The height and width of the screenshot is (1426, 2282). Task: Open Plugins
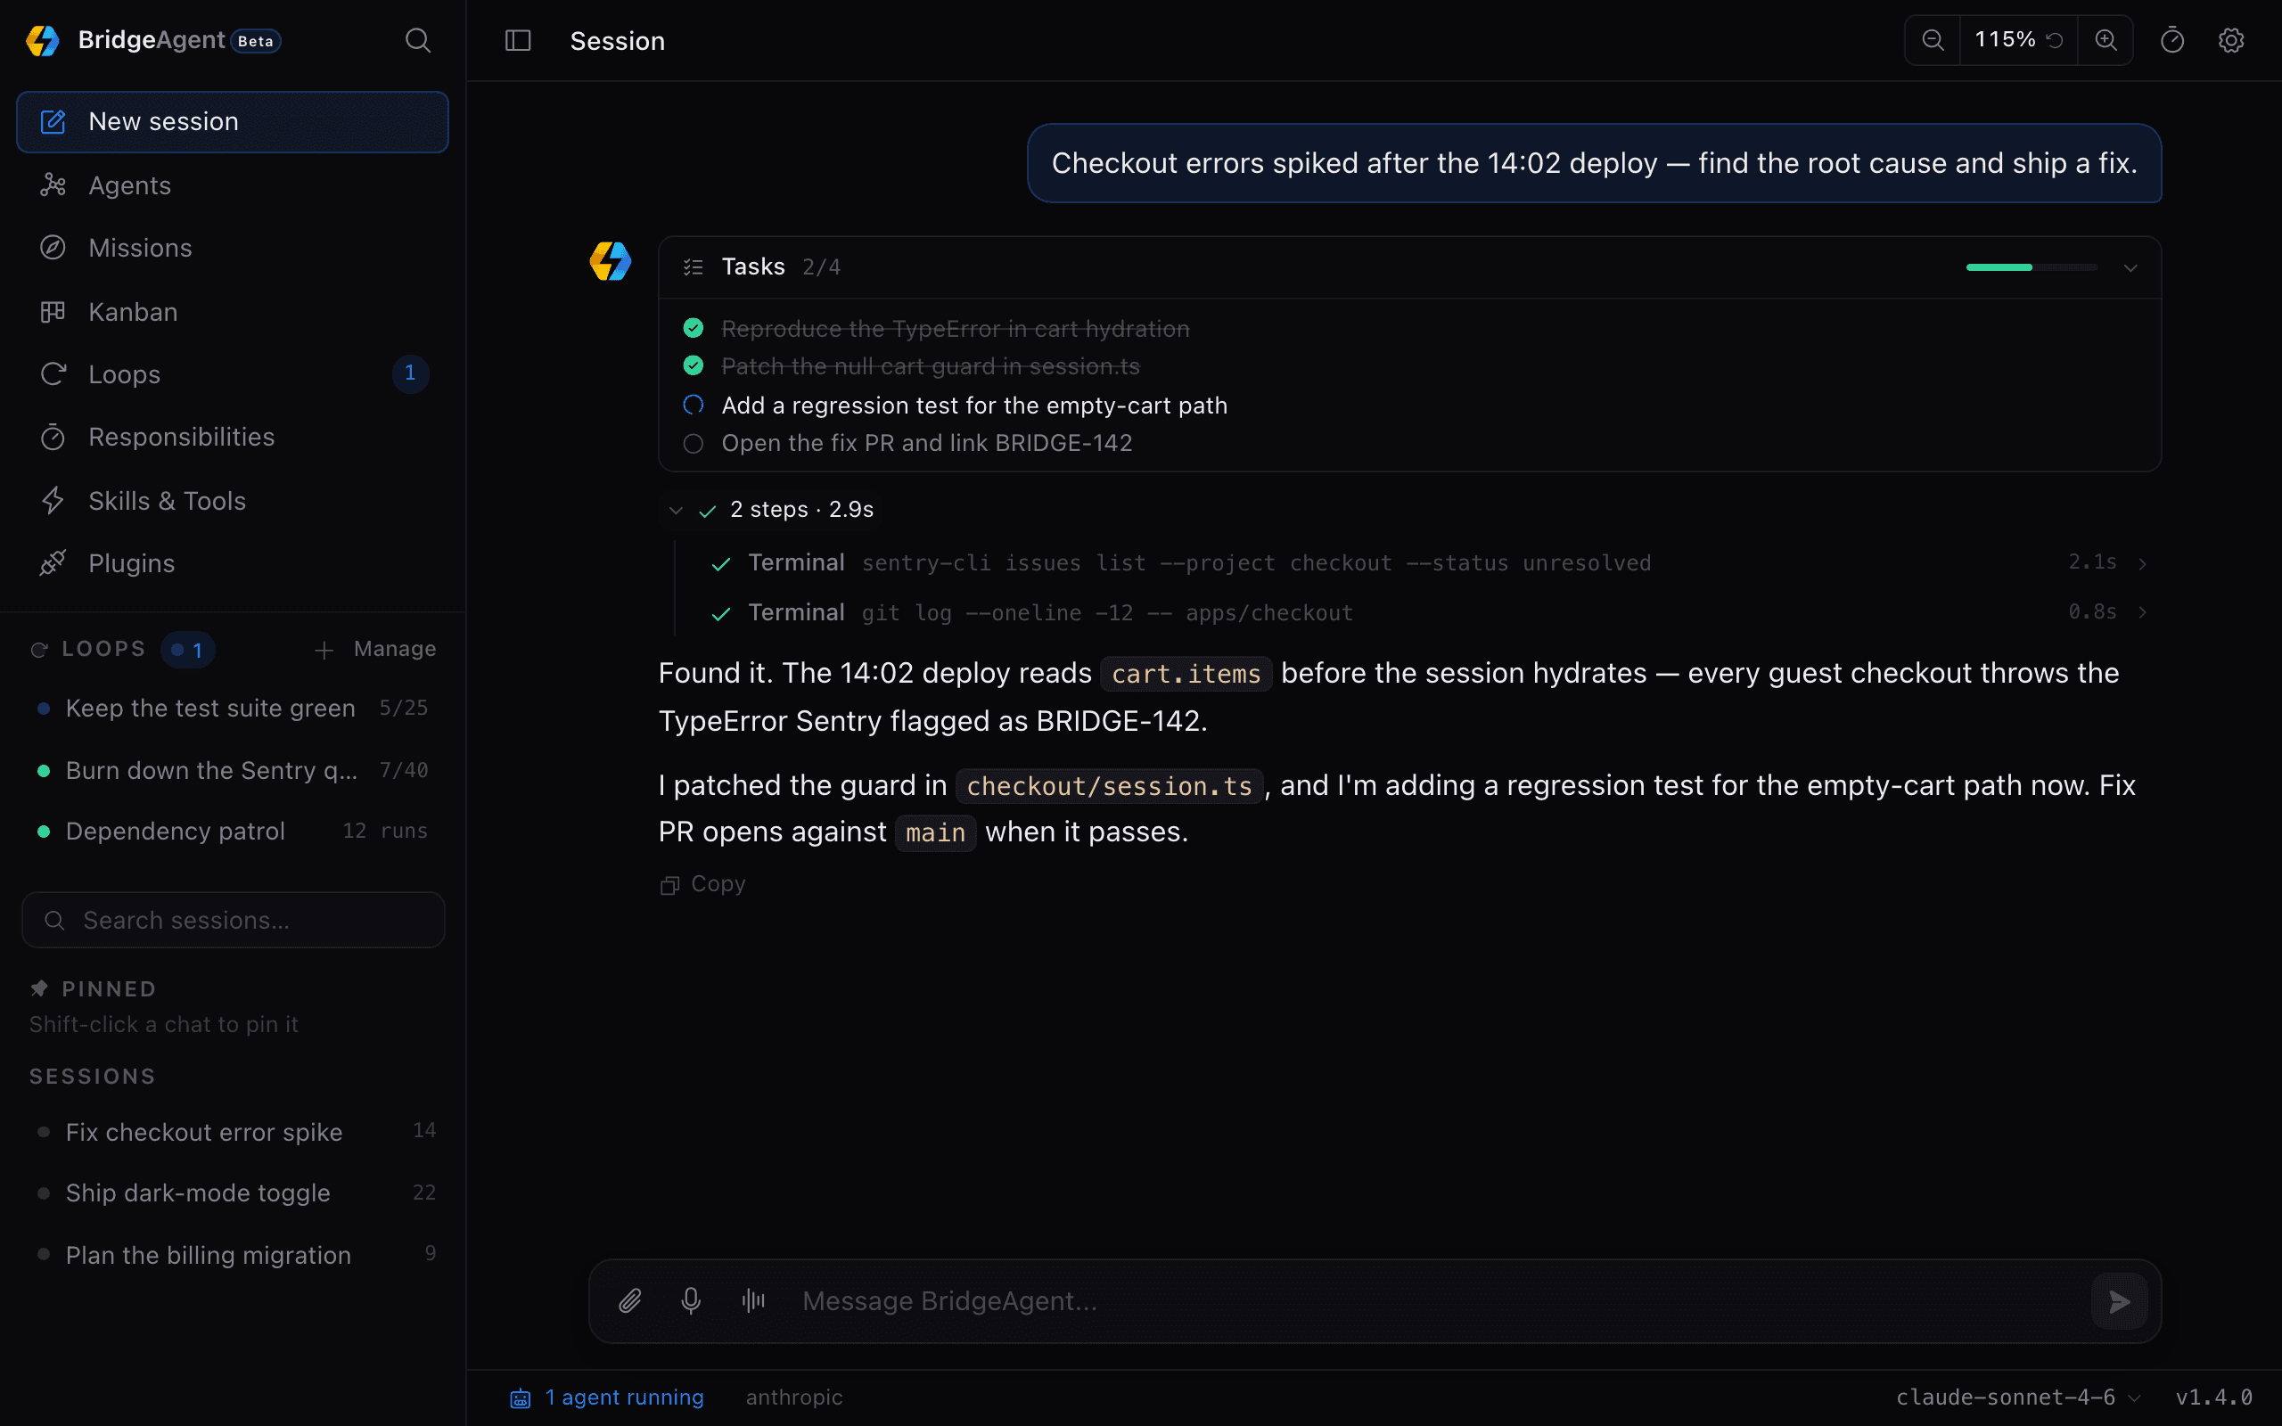click(x=232, y=563)
